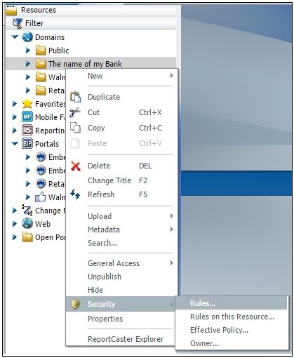Click the Mobile Favorites MF icon
This screenshot has width=294, height=358.
click(27, 117)
